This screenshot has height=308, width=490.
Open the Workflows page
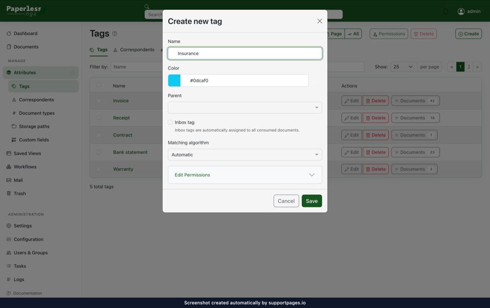[25, 167]
